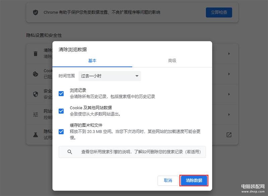Viewport: 268px width, 196px height.
Task: Expand the security settings row arrow
Action: click(x=229, y=94)
